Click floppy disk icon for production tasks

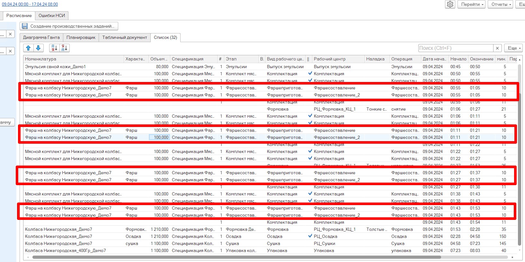(25, 26)
